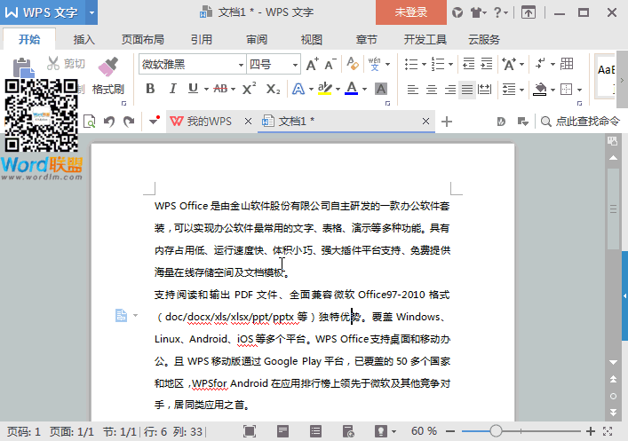Click distributed alignment icon

tap(485, 90)
